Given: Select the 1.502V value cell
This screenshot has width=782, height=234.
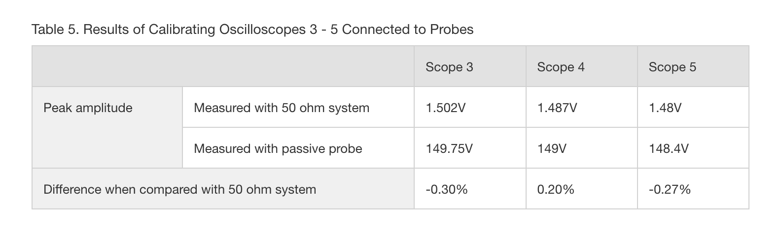Looking at the screenshot, I should pos(445,108).
